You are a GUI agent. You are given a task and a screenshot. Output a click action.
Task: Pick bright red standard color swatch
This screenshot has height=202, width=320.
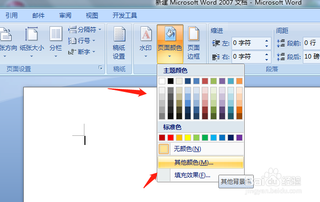tap(170, 137)
